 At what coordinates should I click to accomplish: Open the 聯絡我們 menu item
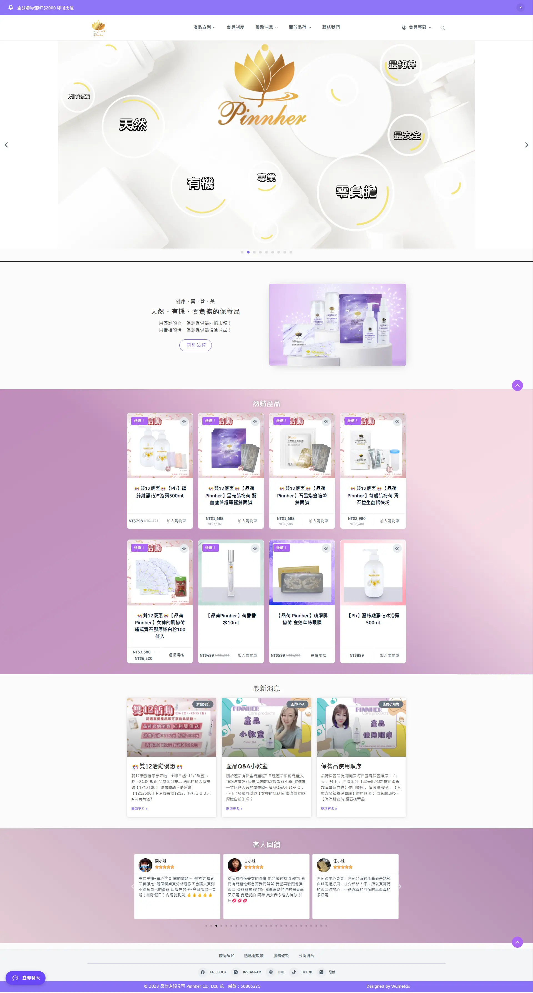[x=331, y=27]
